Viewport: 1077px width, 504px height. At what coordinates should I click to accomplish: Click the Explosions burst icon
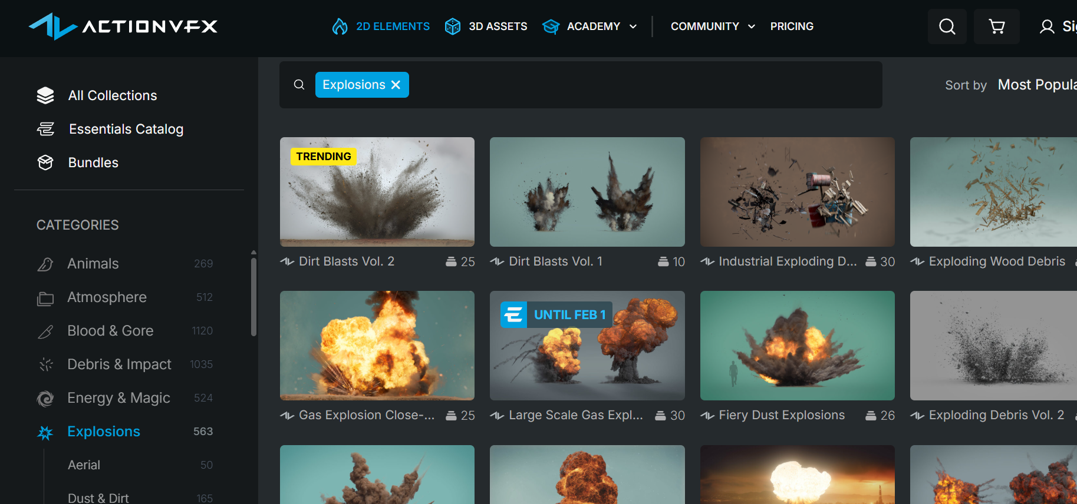tap(45, 433)
